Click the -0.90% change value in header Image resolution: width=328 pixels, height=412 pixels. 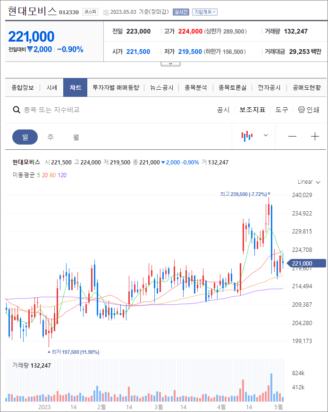[70, 50]
